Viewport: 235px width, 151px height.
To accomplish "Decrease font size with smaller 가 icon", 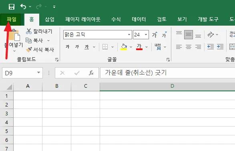I will [x=164, y=34].
